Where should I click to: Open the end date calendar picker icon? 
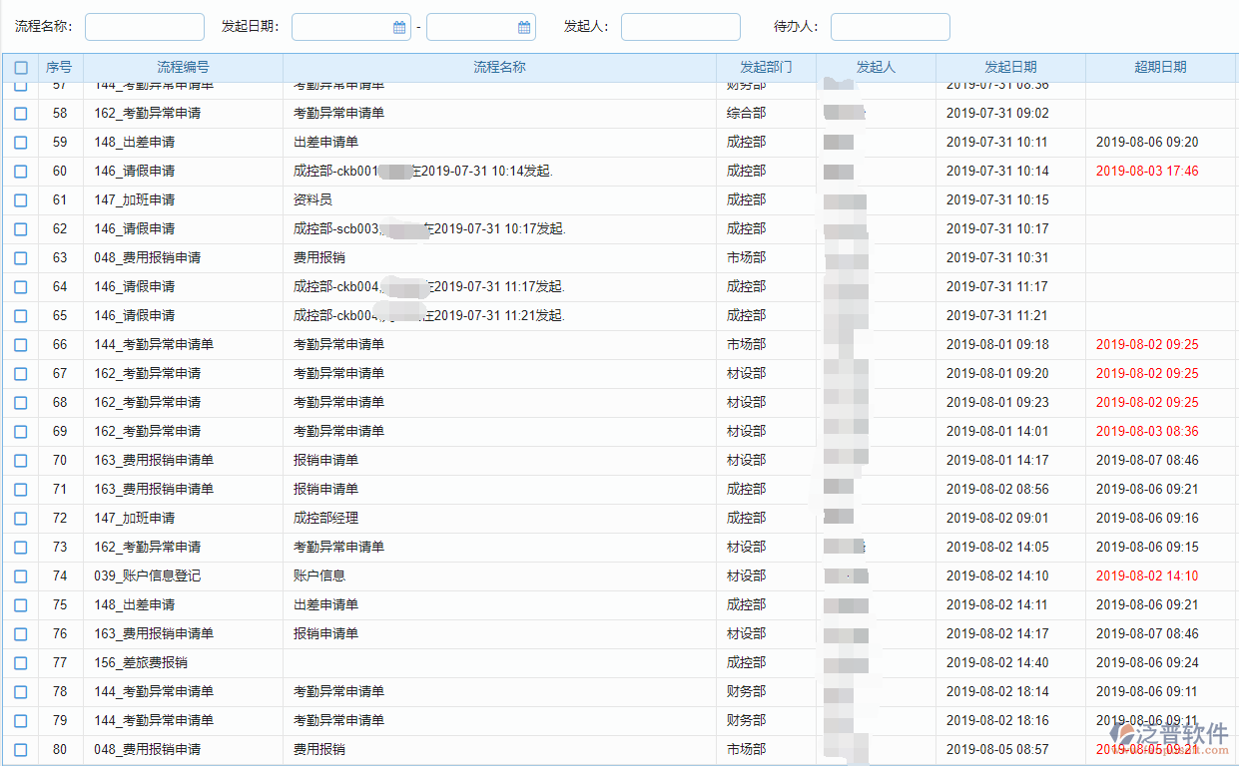(x=524, y=27)
